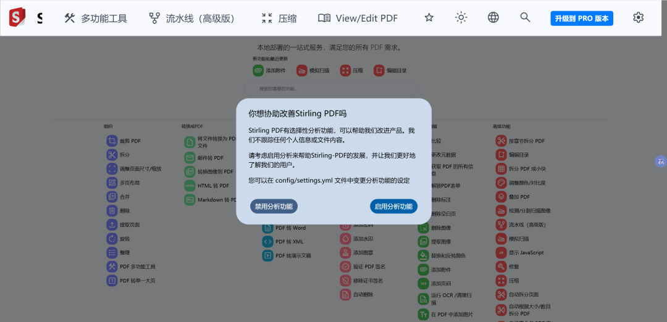Open 多功能工具 in the top navigation bar
The height and width of the screenshot is (322, 667).
point(96,19)
